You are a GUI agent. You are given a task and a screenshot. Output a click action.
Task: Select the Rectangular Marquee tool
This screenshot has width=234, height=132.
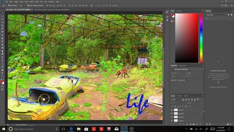2,16
